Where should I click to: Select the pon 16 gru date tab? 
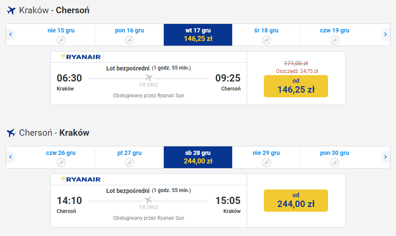click(130, 35)
